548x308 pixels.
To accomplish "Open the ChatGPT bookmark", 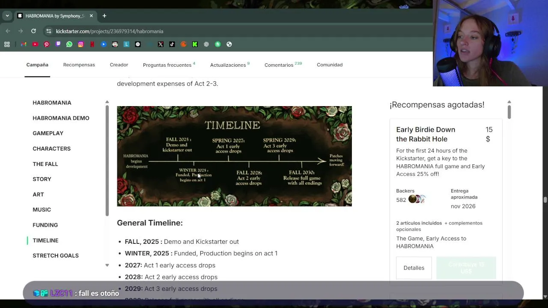I will (x=206, y=44).
